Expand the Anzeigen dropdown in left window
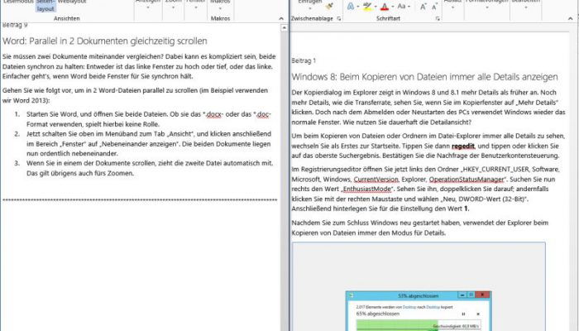The image size is (579, 331). tap(148, 6)
